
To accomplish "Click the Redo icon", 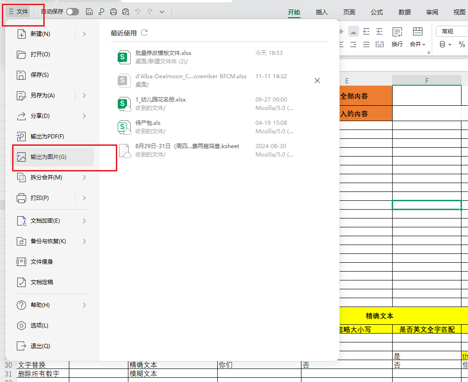I will click(150, 12).
